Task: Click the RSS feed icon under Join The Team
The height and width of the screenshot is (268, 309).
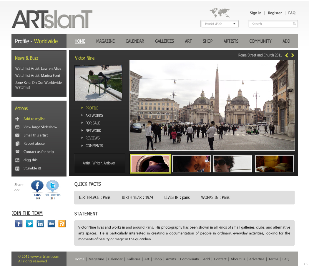Action: (x=62, y=224)
